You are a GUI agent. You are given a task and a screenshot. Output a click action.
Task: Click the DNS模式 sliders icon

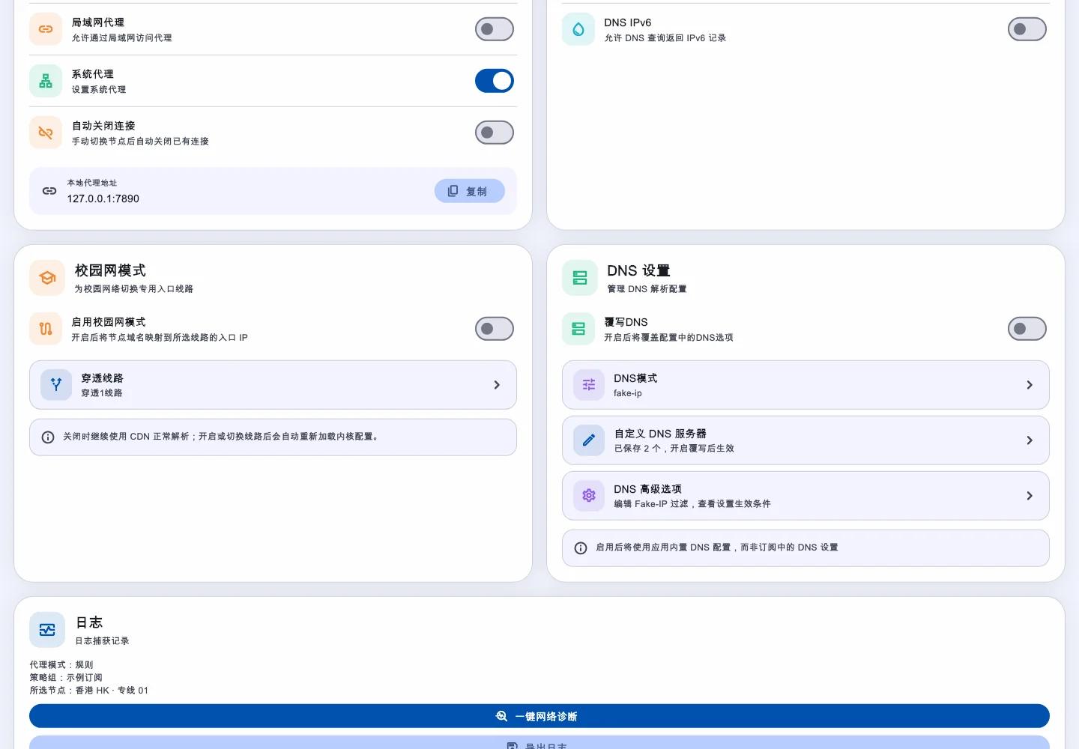pos(589,385)
